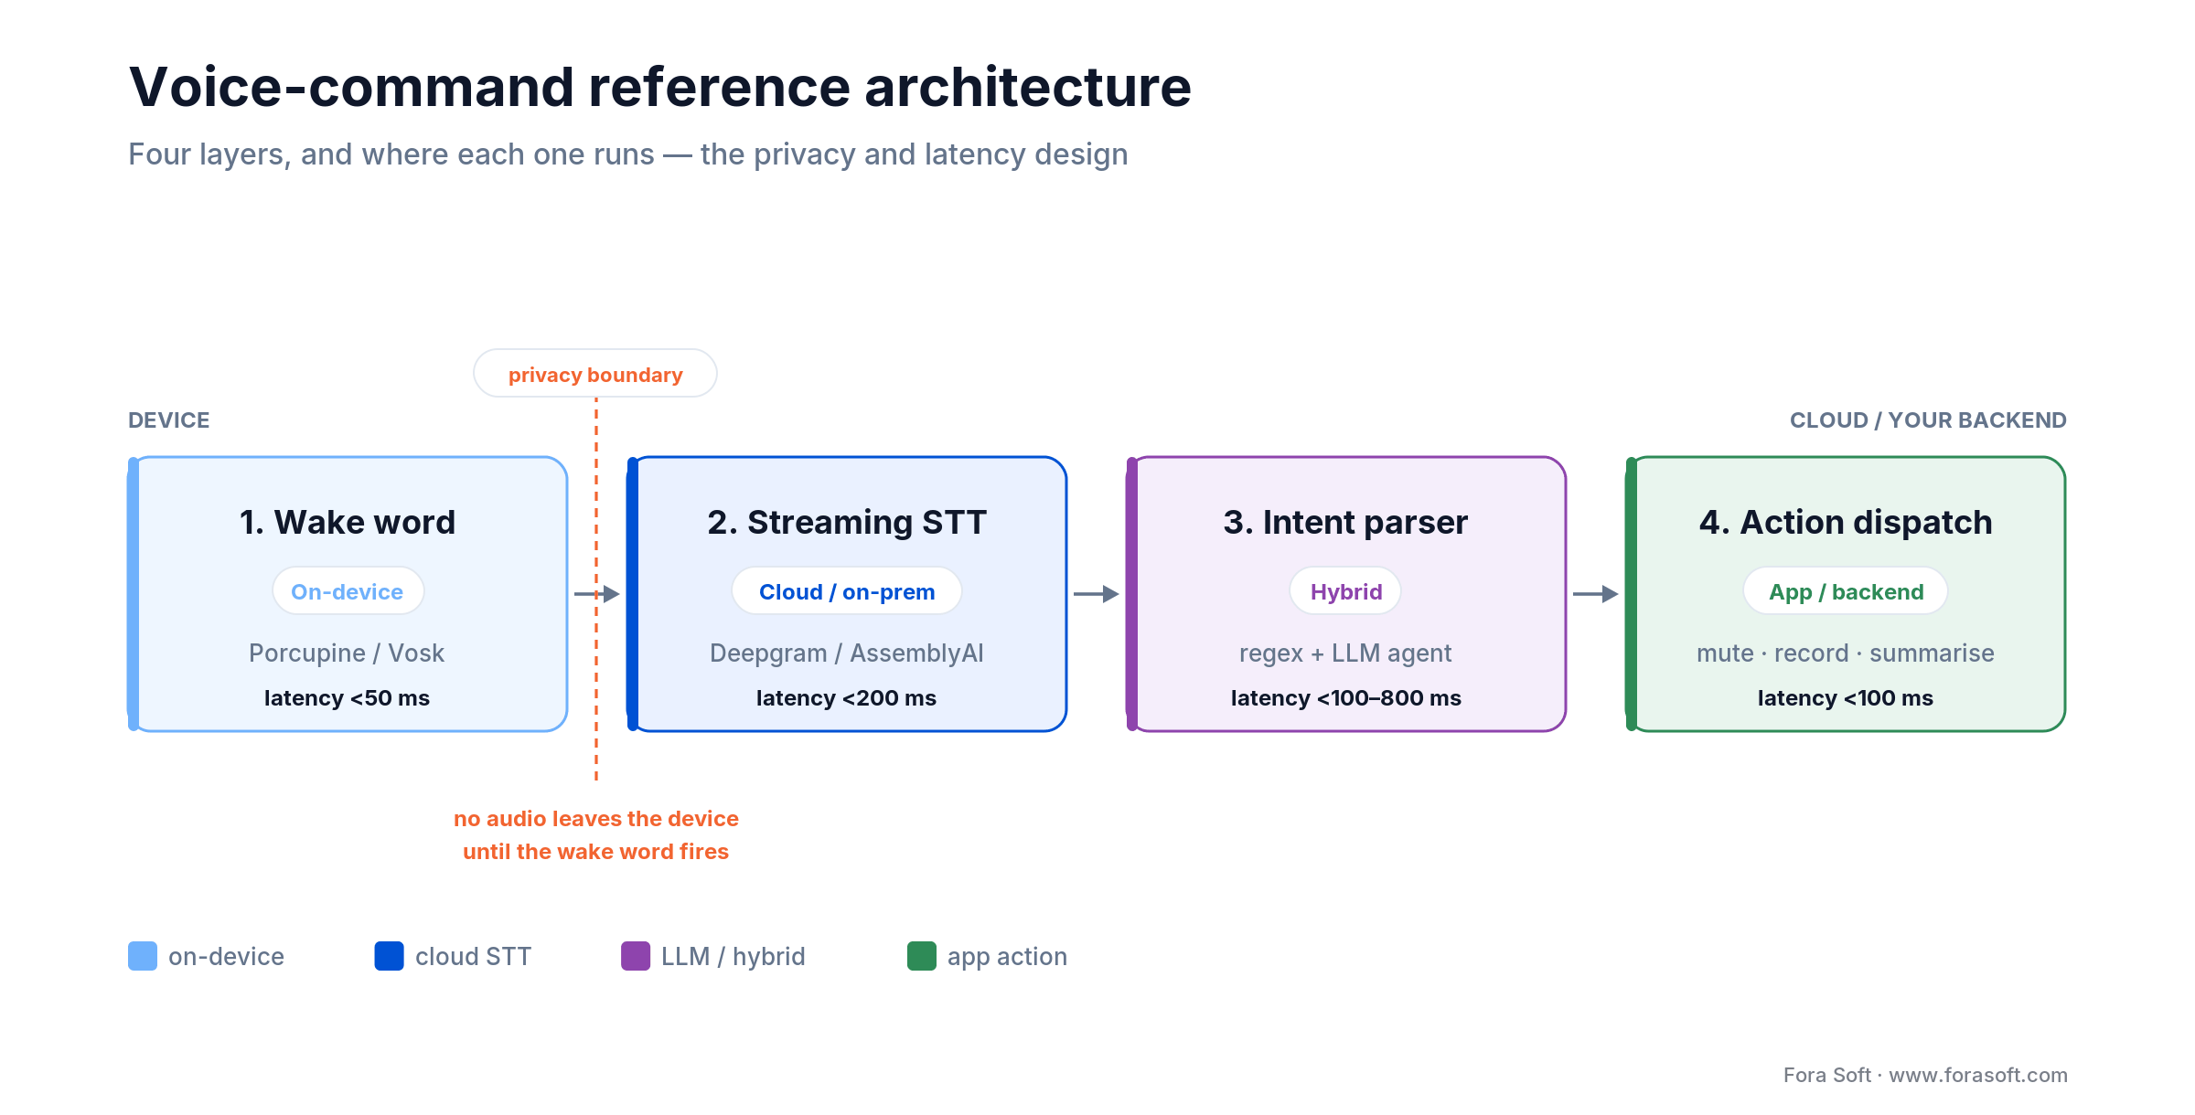Click the 'CLOUD / YOUR BACKEND' section label
Viewport: 2195px width, 1115px height.
tap(1928, 419)
